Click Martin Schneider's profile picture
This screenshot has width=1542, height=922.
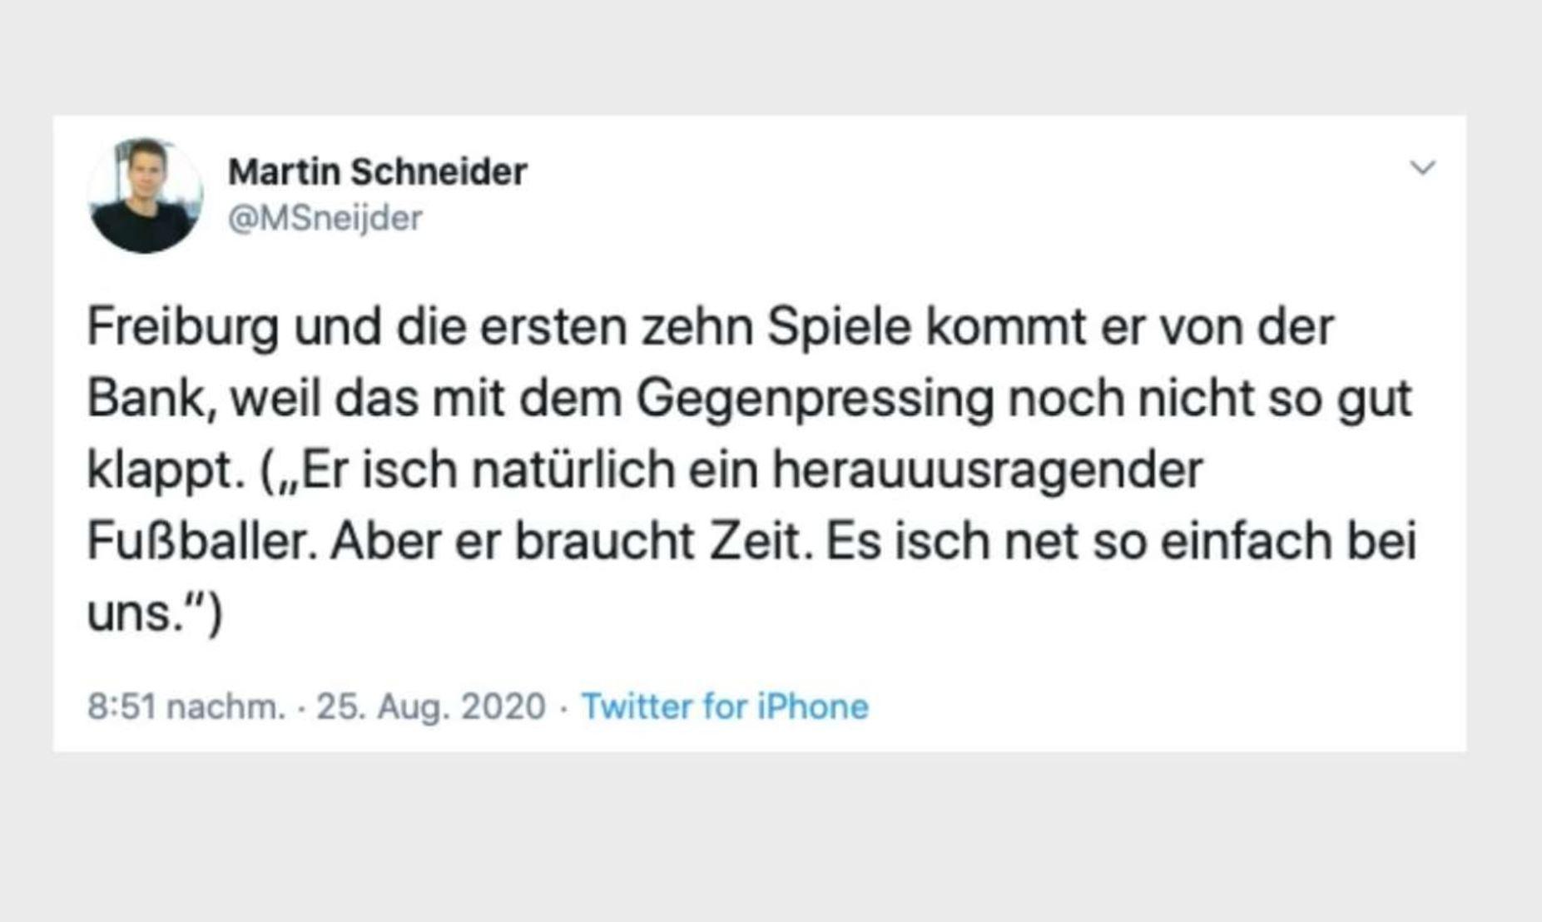(x=146, y=196)
